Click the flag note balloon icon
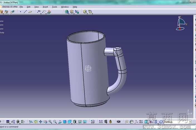Image resolution: width=196 pixels, height=130 pixels. pos(44,12)
